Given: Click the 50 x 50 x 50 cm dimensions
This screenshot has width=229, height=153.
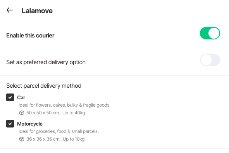Looking at the screenshot, I should point(44,113).
